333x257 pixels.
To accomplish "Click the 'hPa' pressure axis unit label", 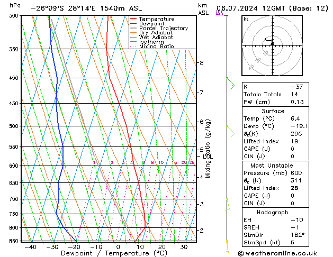I will click(x=15, y=5).
